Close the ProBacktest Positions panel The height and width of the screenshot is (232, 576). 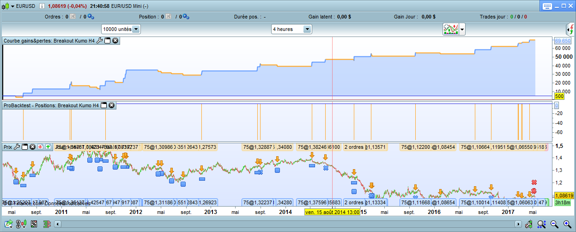[112, 105]
